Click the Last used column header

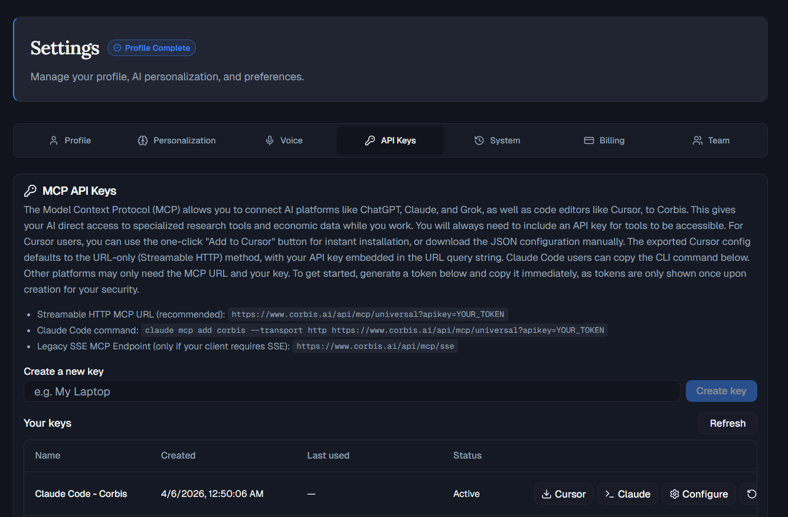(328, 456)
